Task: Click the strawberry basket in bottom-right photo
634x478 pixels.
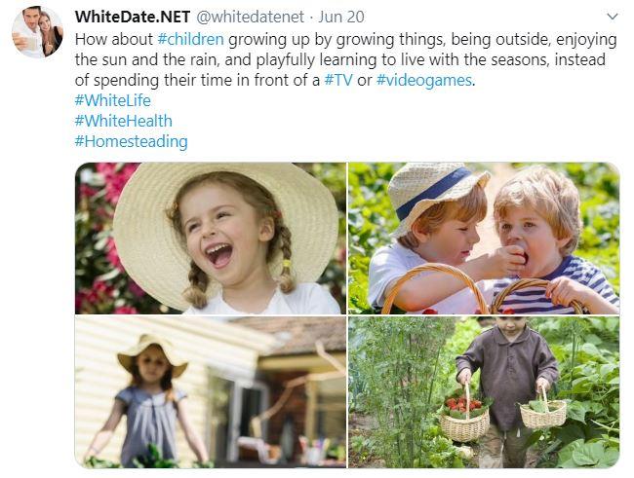Action: click(x=464, y=417)
